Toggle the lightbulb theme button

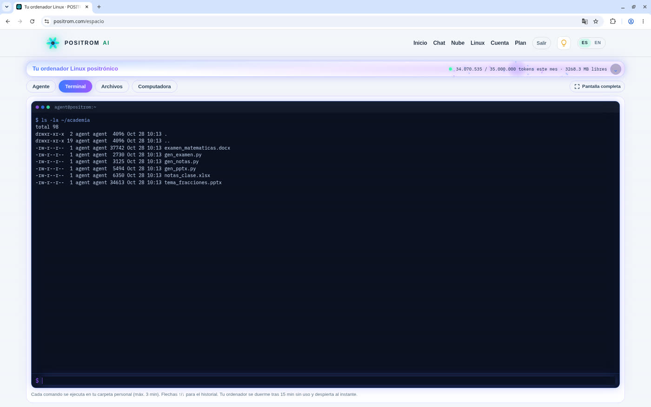coord(564,43)
